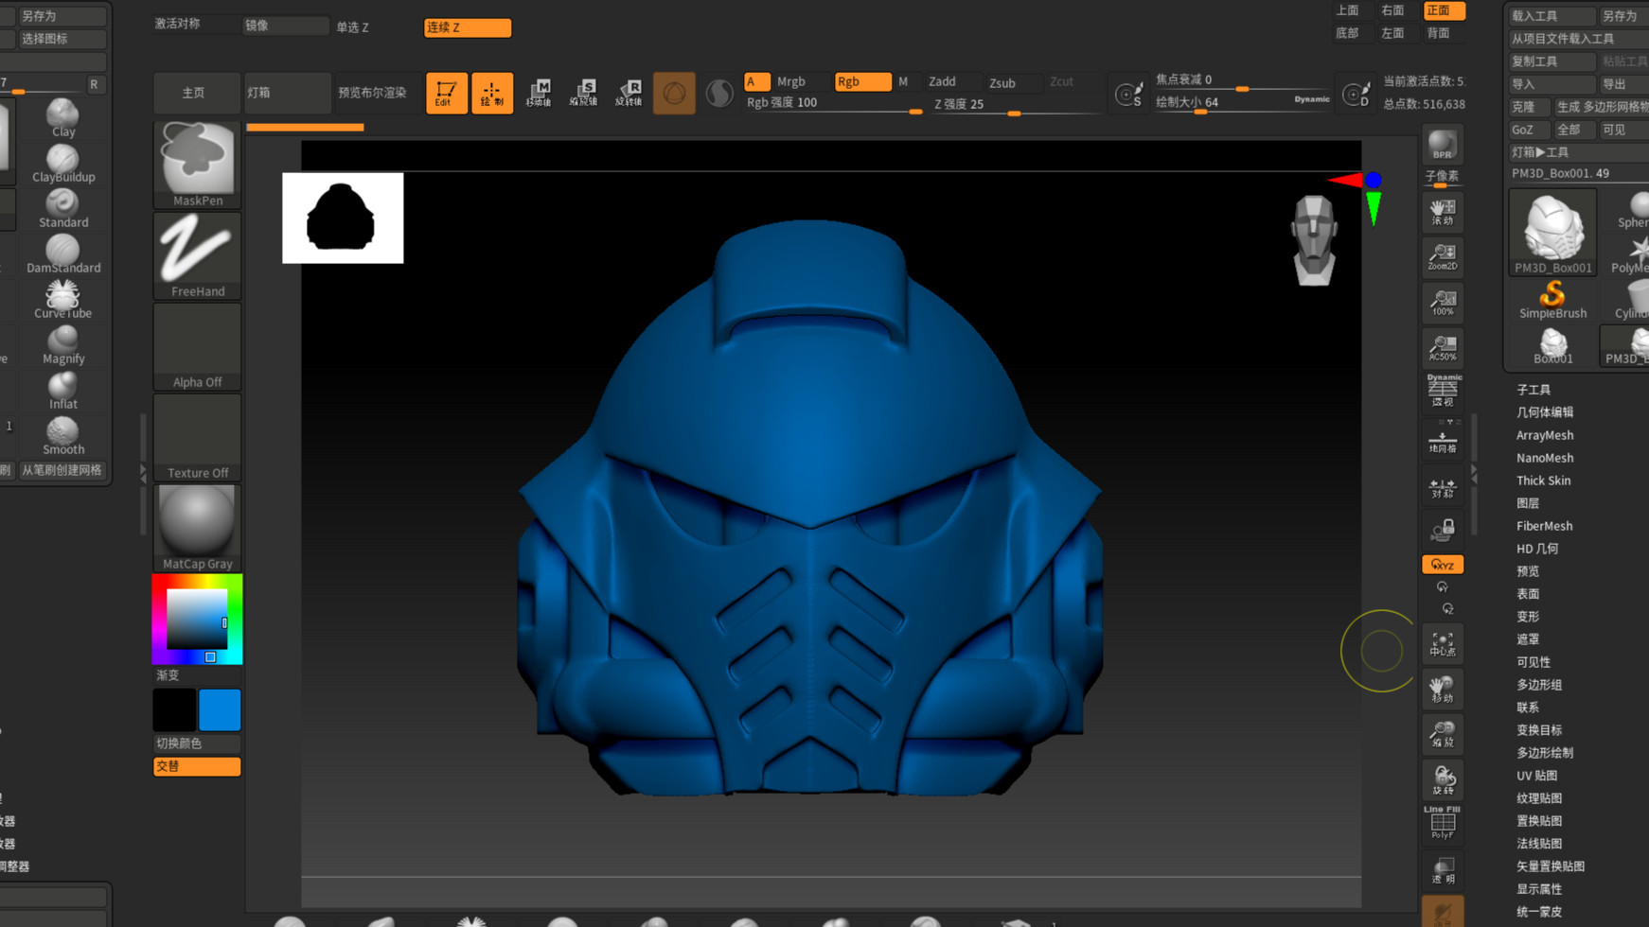Toggle PolyF Line Fill display

pos(1442,823)
